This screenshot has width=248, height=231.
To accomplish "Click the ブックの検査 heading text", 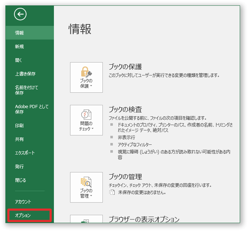I will [x=125, y=110].
